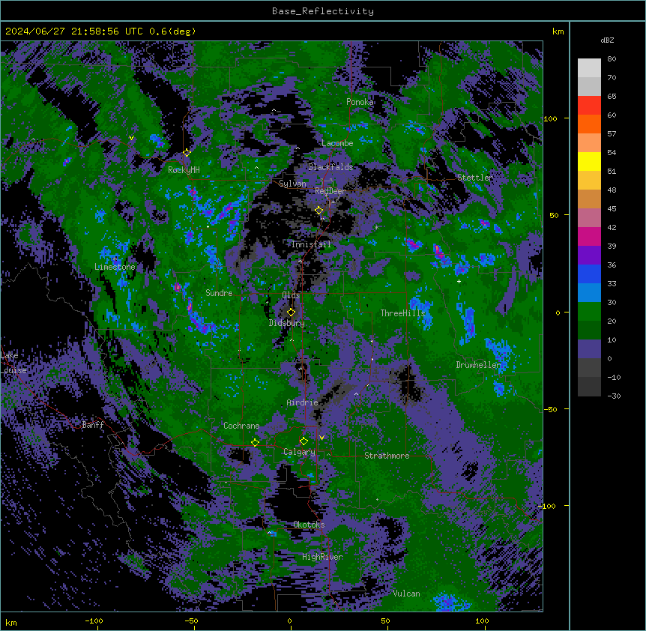Click the Base_Reflectivity title text
The height and width of the screenshot is (631, 646).
coord(323,11)
